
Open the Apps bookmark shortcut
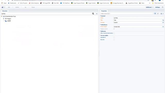(x=4, y=3)
